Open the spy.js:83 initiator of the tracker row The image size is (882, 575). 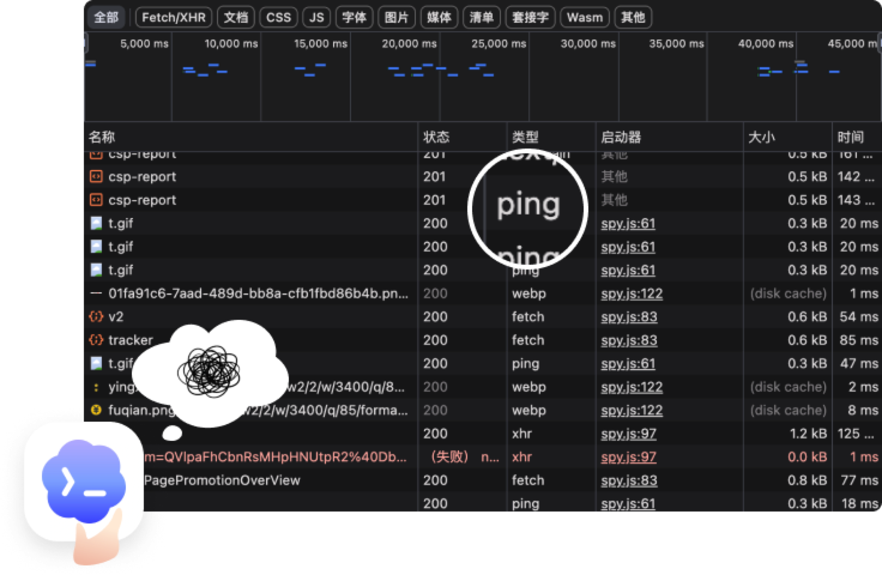[629, 340]
